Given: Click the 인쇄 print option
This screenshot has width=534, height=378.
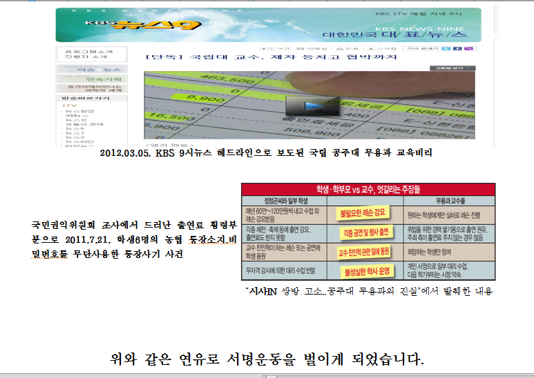Looking at the screenshot, I should click(347, 49).
